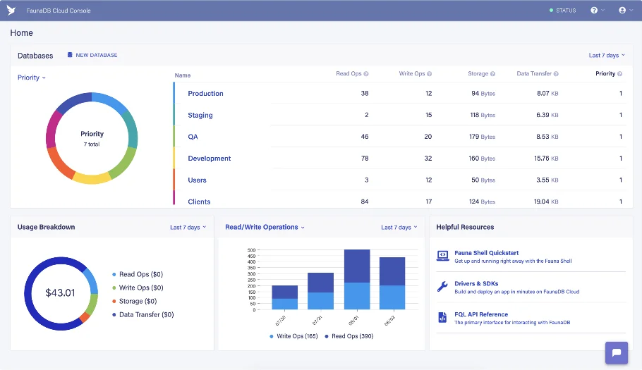Click the Drivers & SDKs wrench icon
The image size is (642, 370).
(x=442, y=287)
